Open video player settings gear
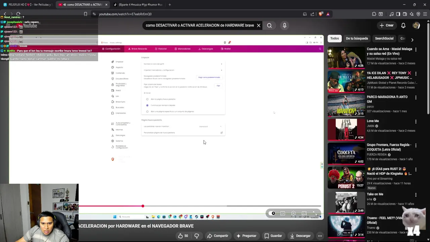The width and height of the screenshot is (430, 242). click(293, 213)
